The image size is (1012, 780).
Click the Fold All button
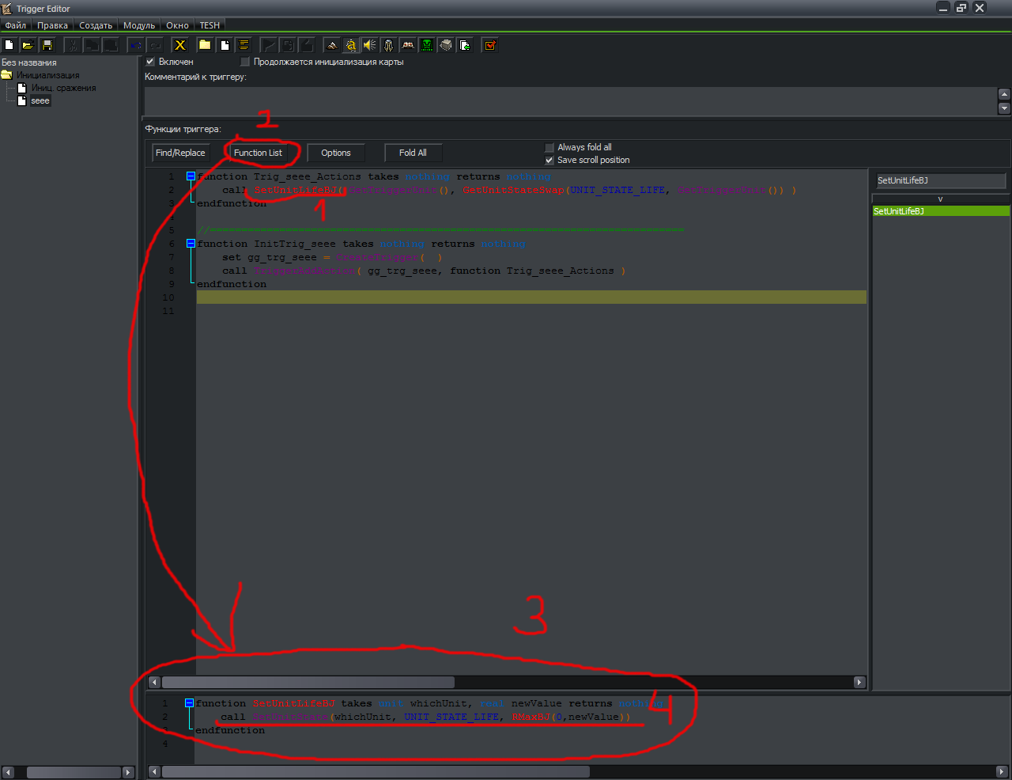click(413, 153)
